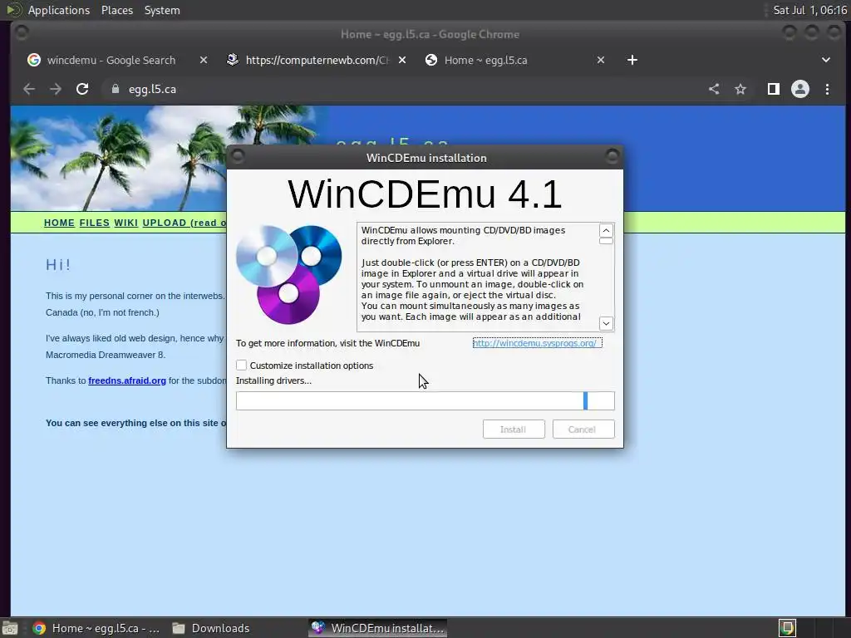Close the wincdemu Google Search tab
This screenshot has height=638, width=851.
click(203, 60)
